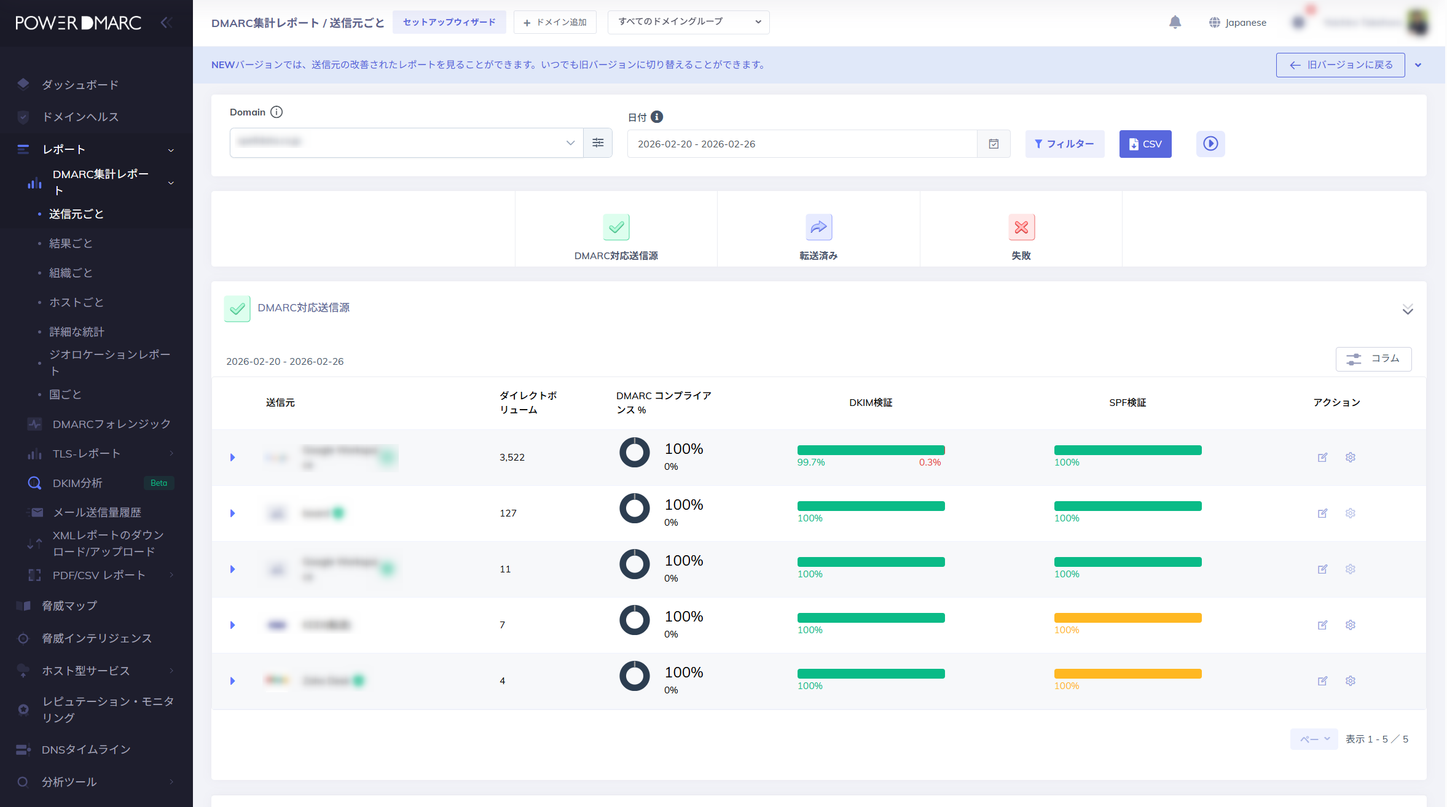This screenshot has height=807, width=1447.
Task: Switch to the 結果ごと report view
Action: tap(70, 243)
